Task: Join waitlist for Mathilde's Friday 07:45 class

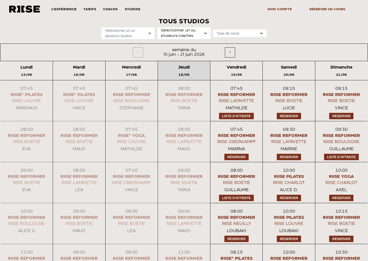Action: (x=236, y=116)
